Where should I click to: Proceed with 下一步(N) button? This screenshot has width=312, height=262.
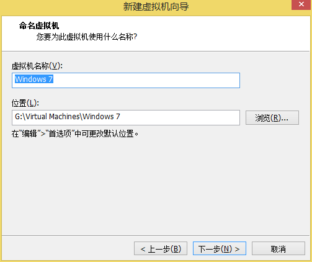pos(220,248)
